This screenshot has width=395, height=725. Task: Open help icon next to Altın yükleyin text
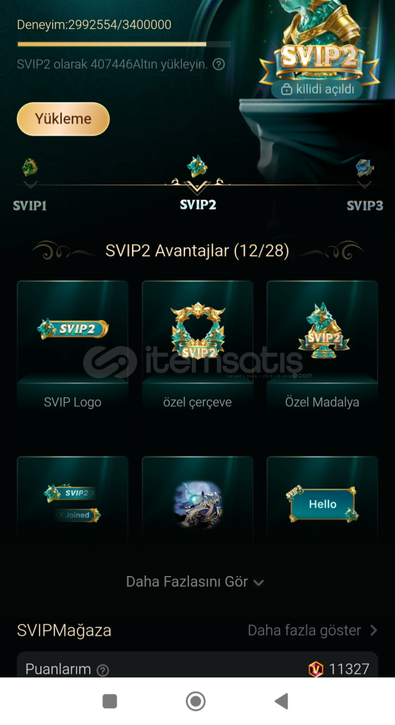point(219,64)
